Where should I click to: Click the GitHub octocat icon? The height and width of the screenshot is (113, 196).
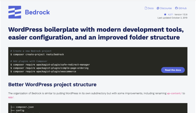point(176,8)
